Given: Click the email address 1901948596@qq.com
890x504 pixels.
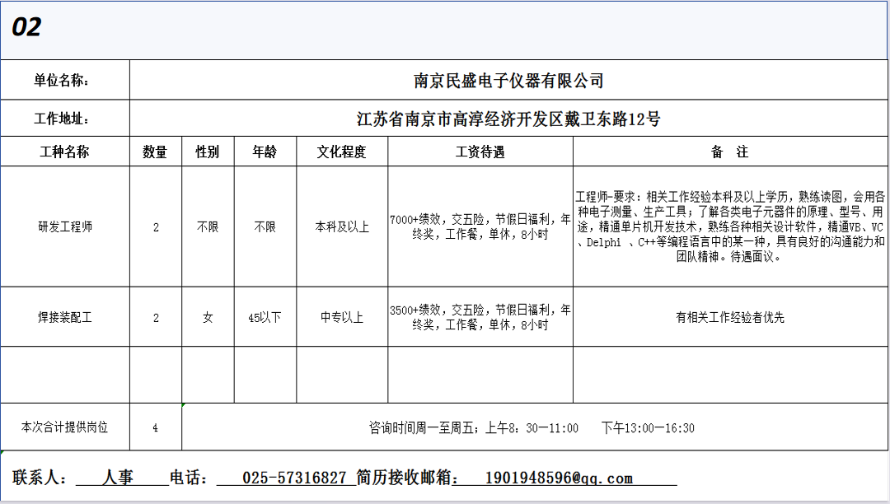Looking at the screenshot, I should [x=559, y=478].
